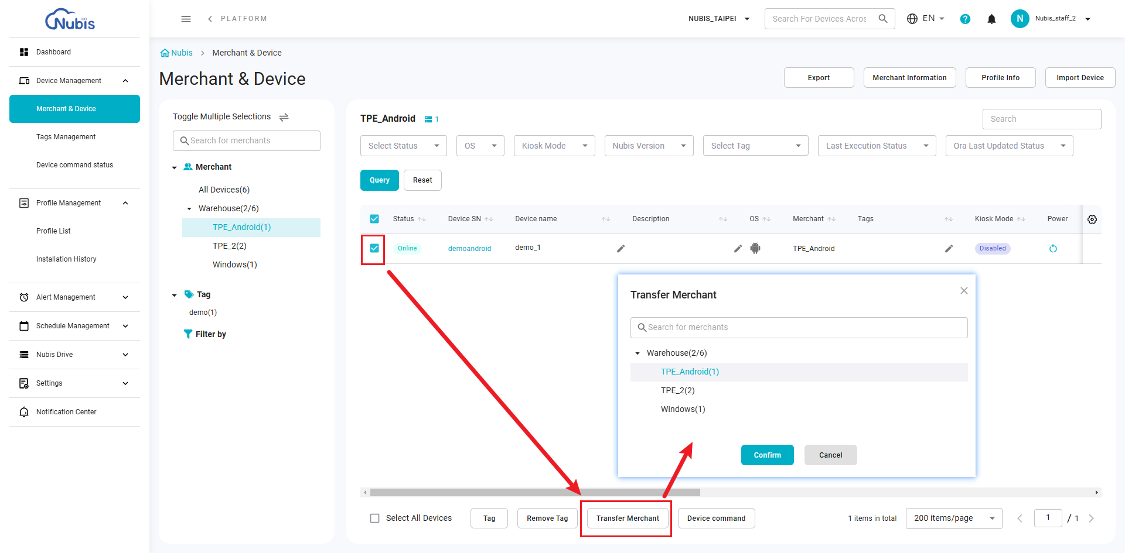Screen dimensions: 1125x553
Task: Open the Nubis Version dropdown
Action: point(649,146)
